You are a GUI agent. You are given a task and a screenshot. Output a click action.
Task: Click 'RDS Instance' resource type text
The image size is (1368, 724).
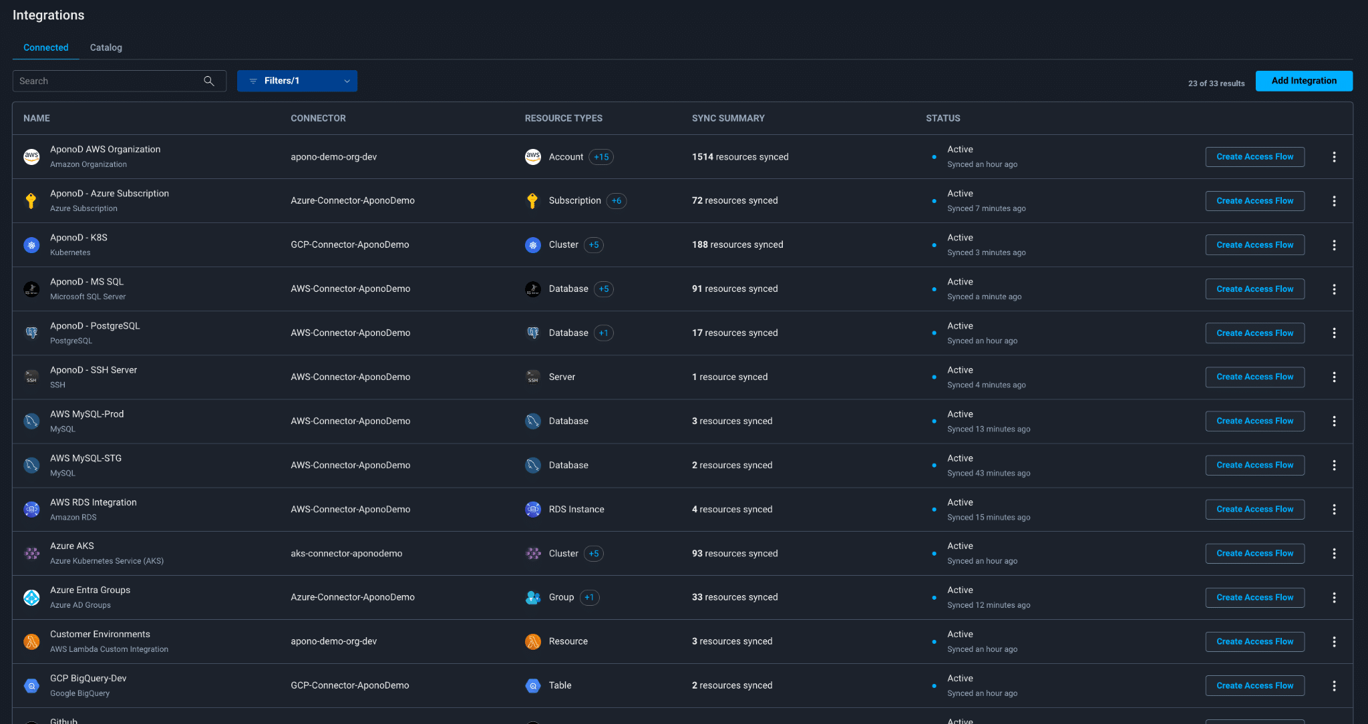[576, 510]
